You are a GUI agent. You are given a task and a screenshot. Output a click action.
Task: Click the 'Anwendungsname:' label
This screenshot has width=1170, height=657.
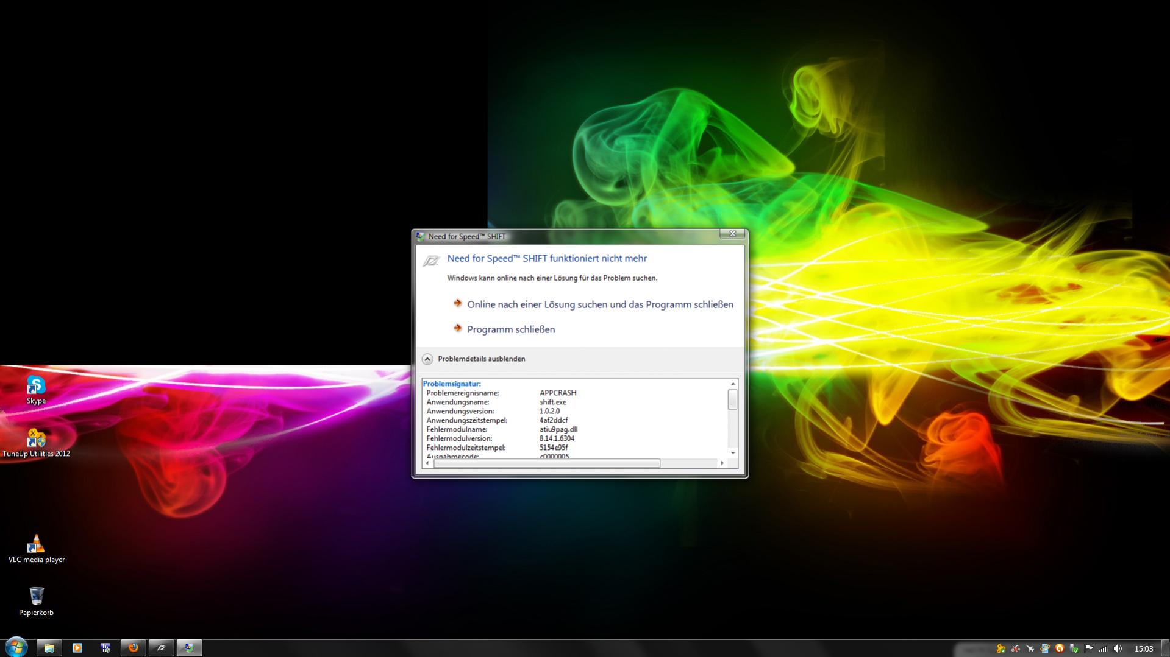pyautogui.click(x=458, y=402)
